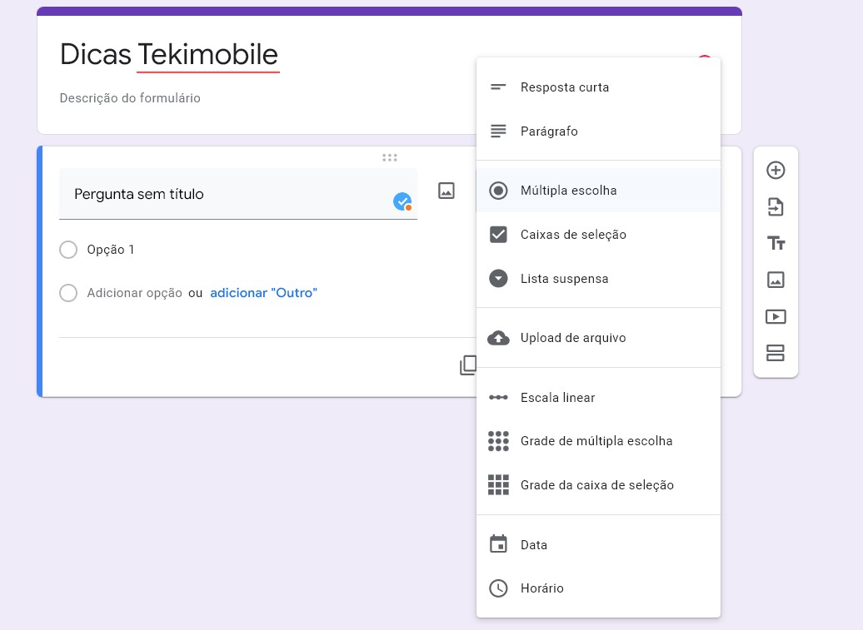Click the adicionar "Outro" link

(263, 293)
